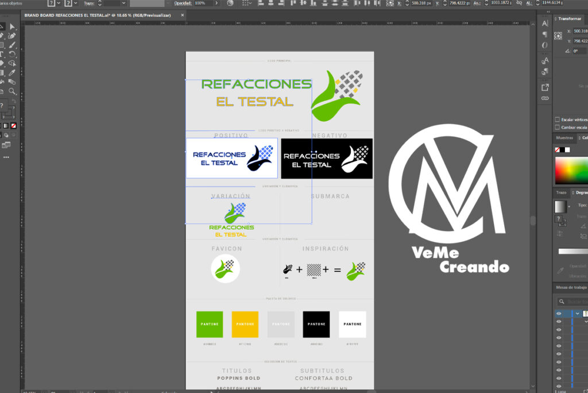Enable Cambiar escala checkbox
Image resolution: width=588 pixels, height=393 pixels.
(x=557, y=127)
